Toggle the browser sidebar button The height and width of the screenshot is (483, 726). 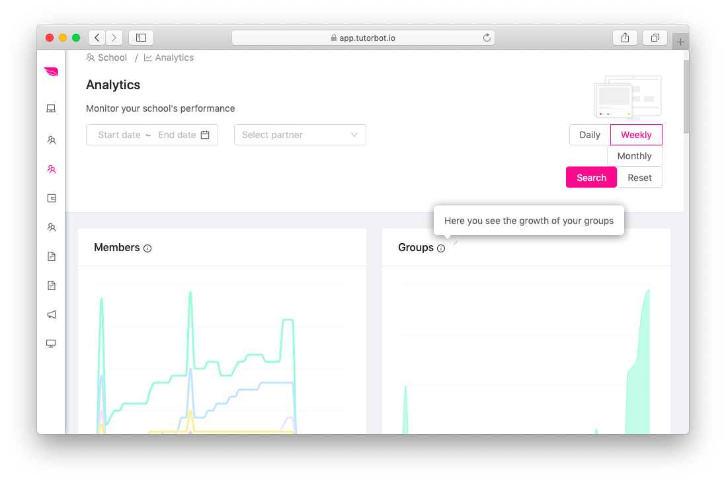[x=141, y=38]
